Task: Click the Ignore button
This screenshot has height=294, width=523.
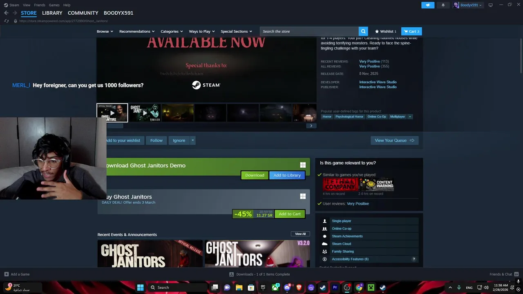Action: (179, 140)
